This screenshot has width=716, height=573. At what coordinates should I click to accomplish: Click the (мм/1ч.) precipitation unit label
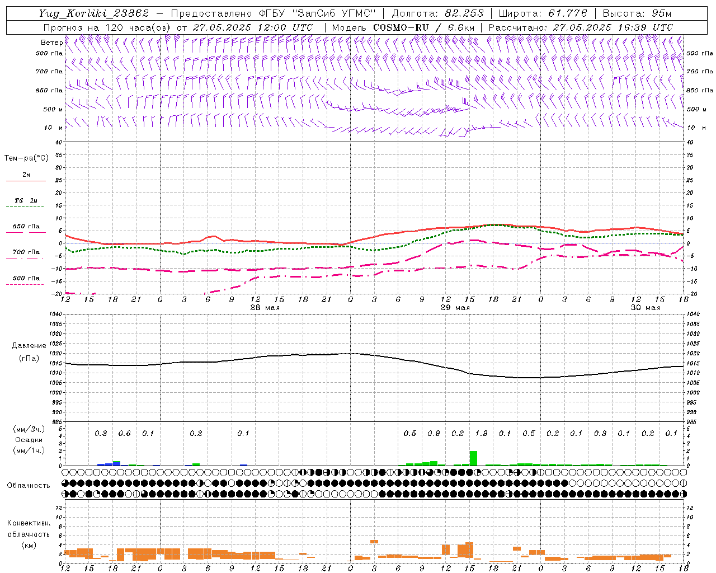tap(29, 450)
